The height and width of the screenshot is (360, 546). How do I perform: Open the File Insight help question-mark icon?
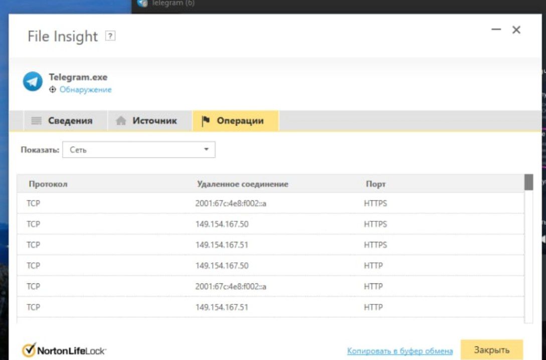click(110, 36)
